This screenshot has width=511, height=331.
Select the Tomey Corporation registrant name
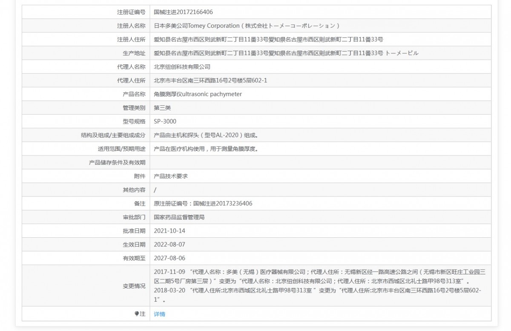(247, 26)
